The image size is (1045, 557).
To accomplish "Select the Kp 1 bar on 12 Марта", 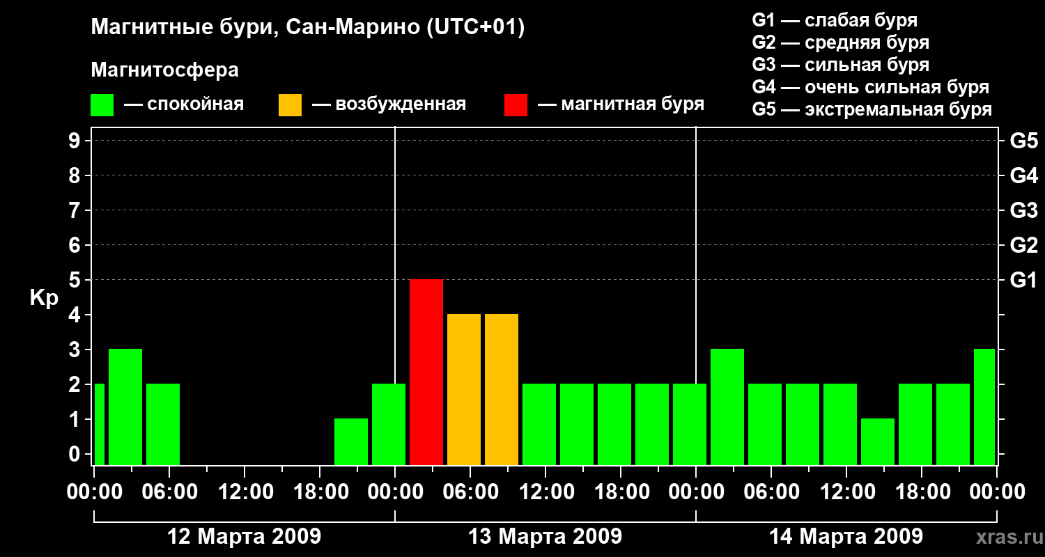I will [351, 441].
